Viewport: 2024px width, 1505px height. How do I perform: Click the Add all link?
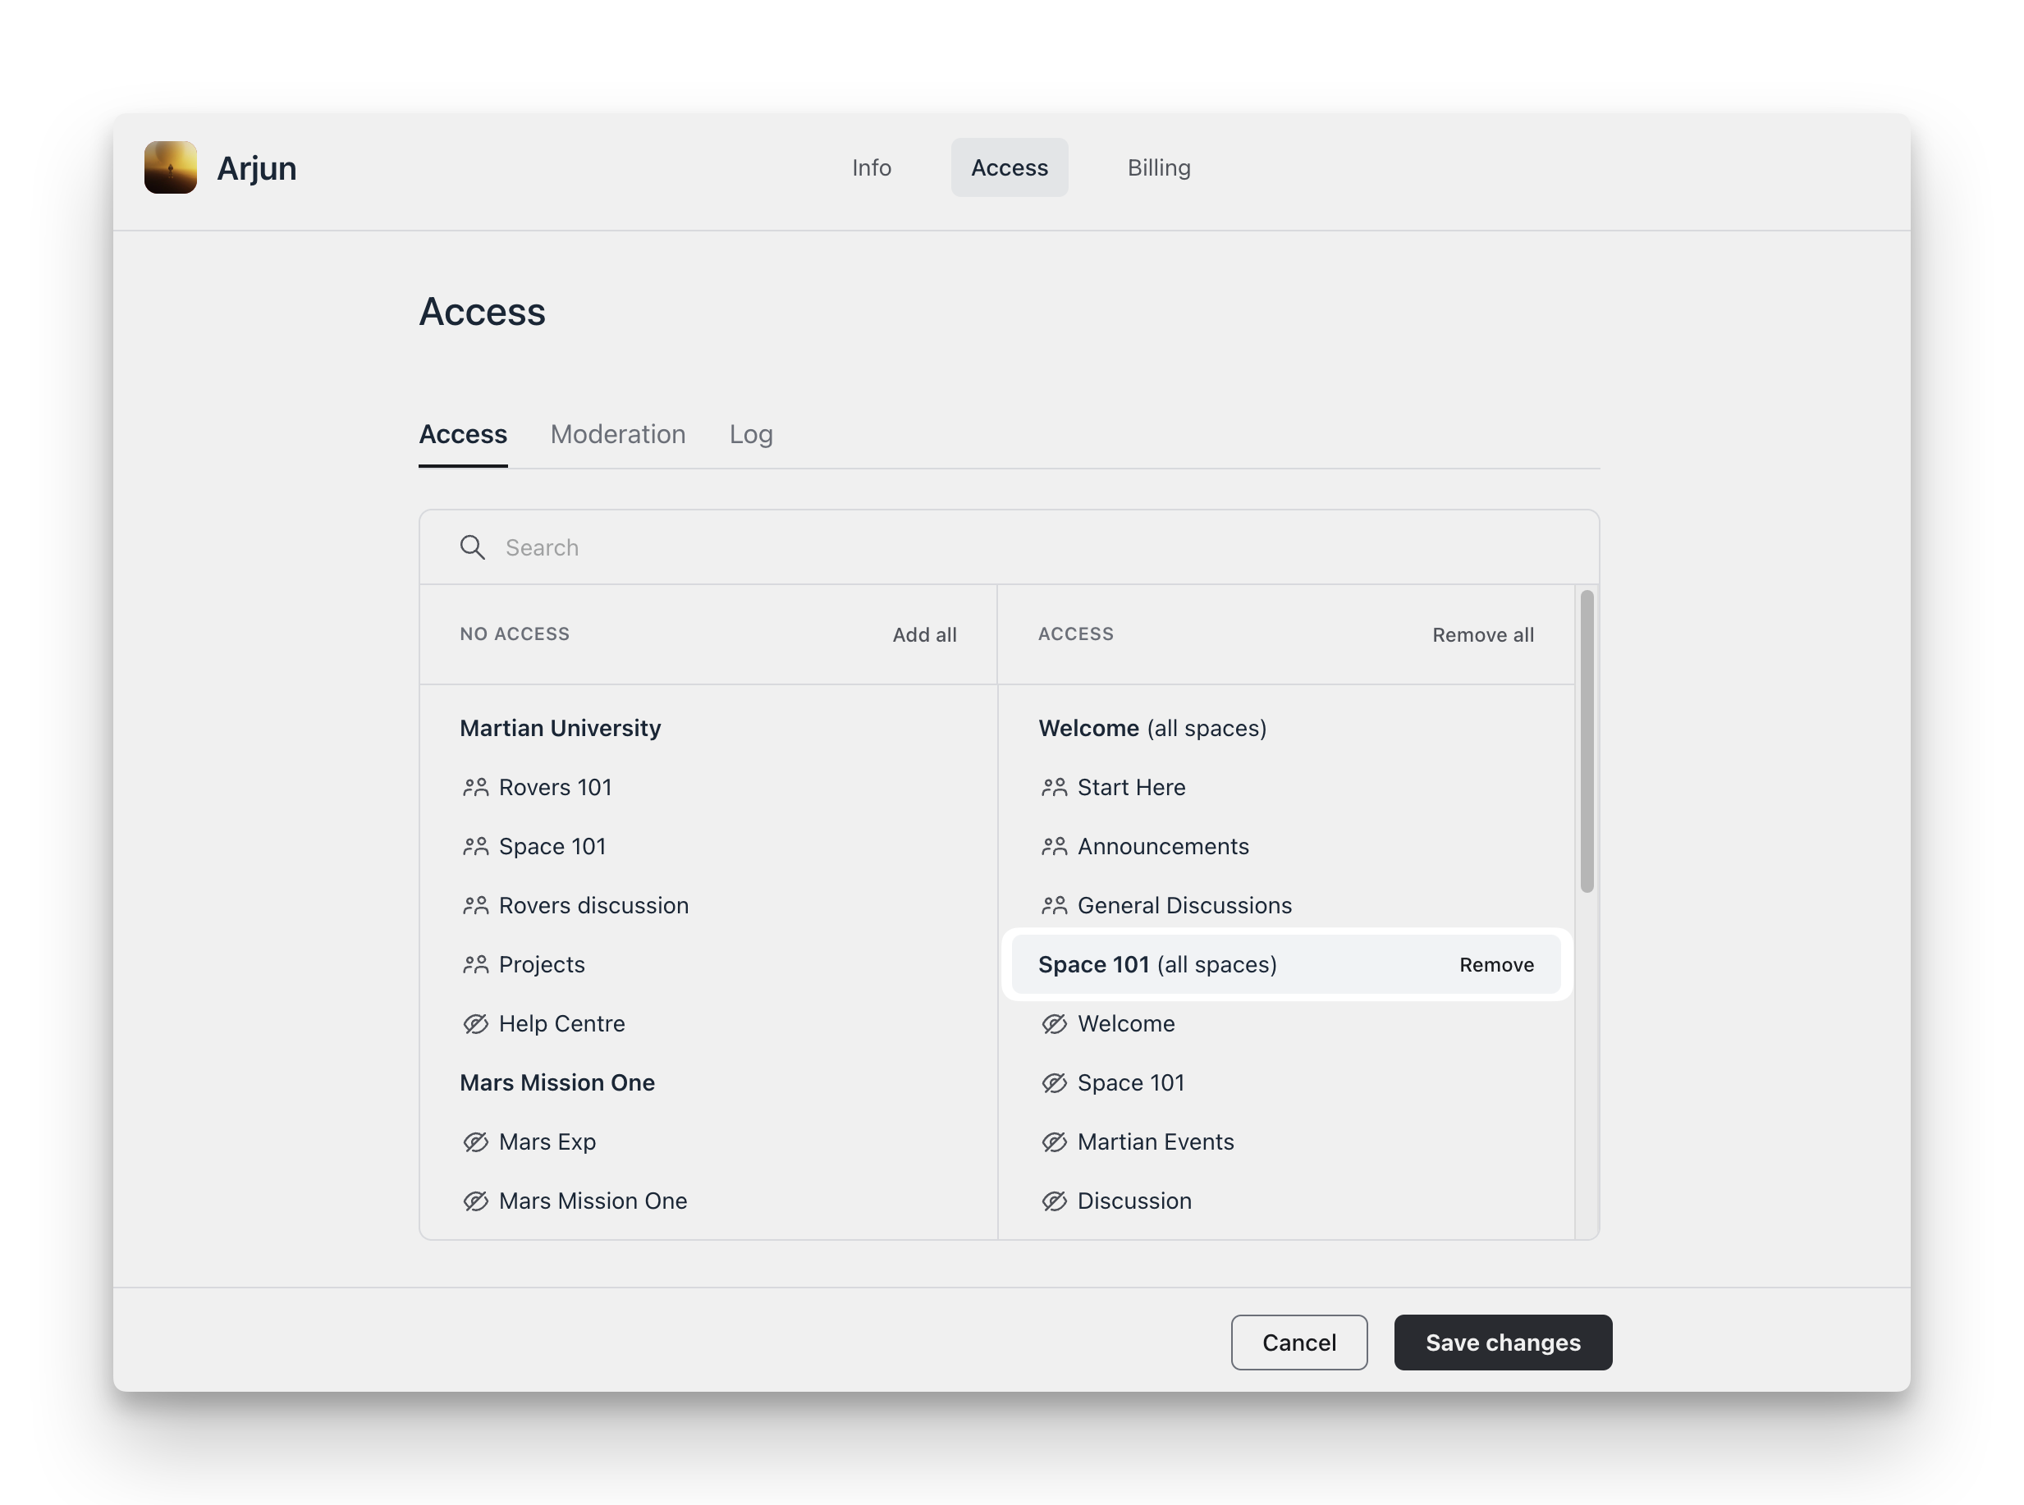point(924,635)
